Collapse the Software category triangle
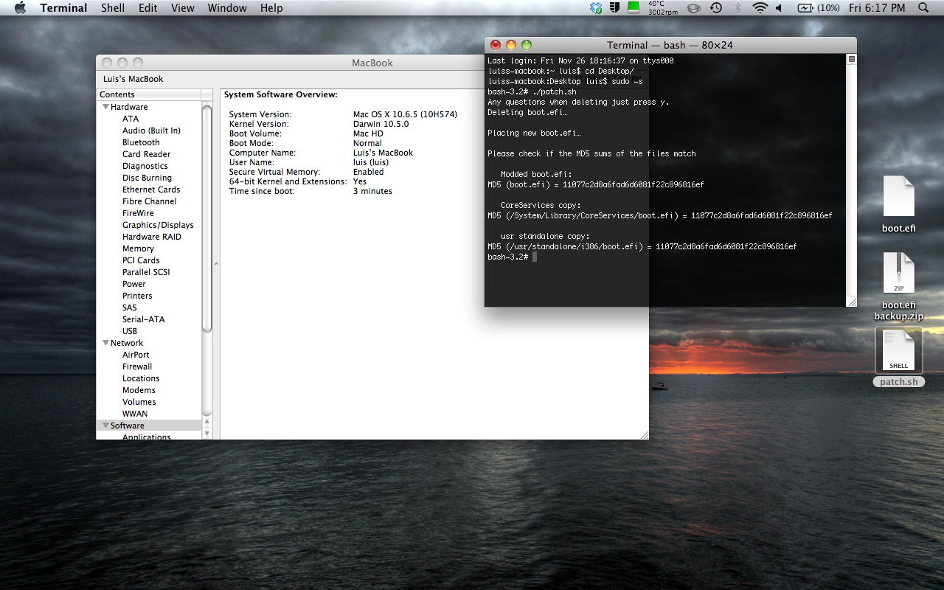Screen dimensions: 944x590 click(105, 426)
